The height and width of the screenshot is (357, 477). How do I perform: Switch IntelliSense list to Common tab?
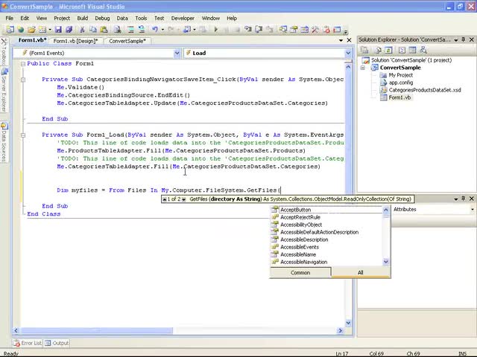coord(300,273)
